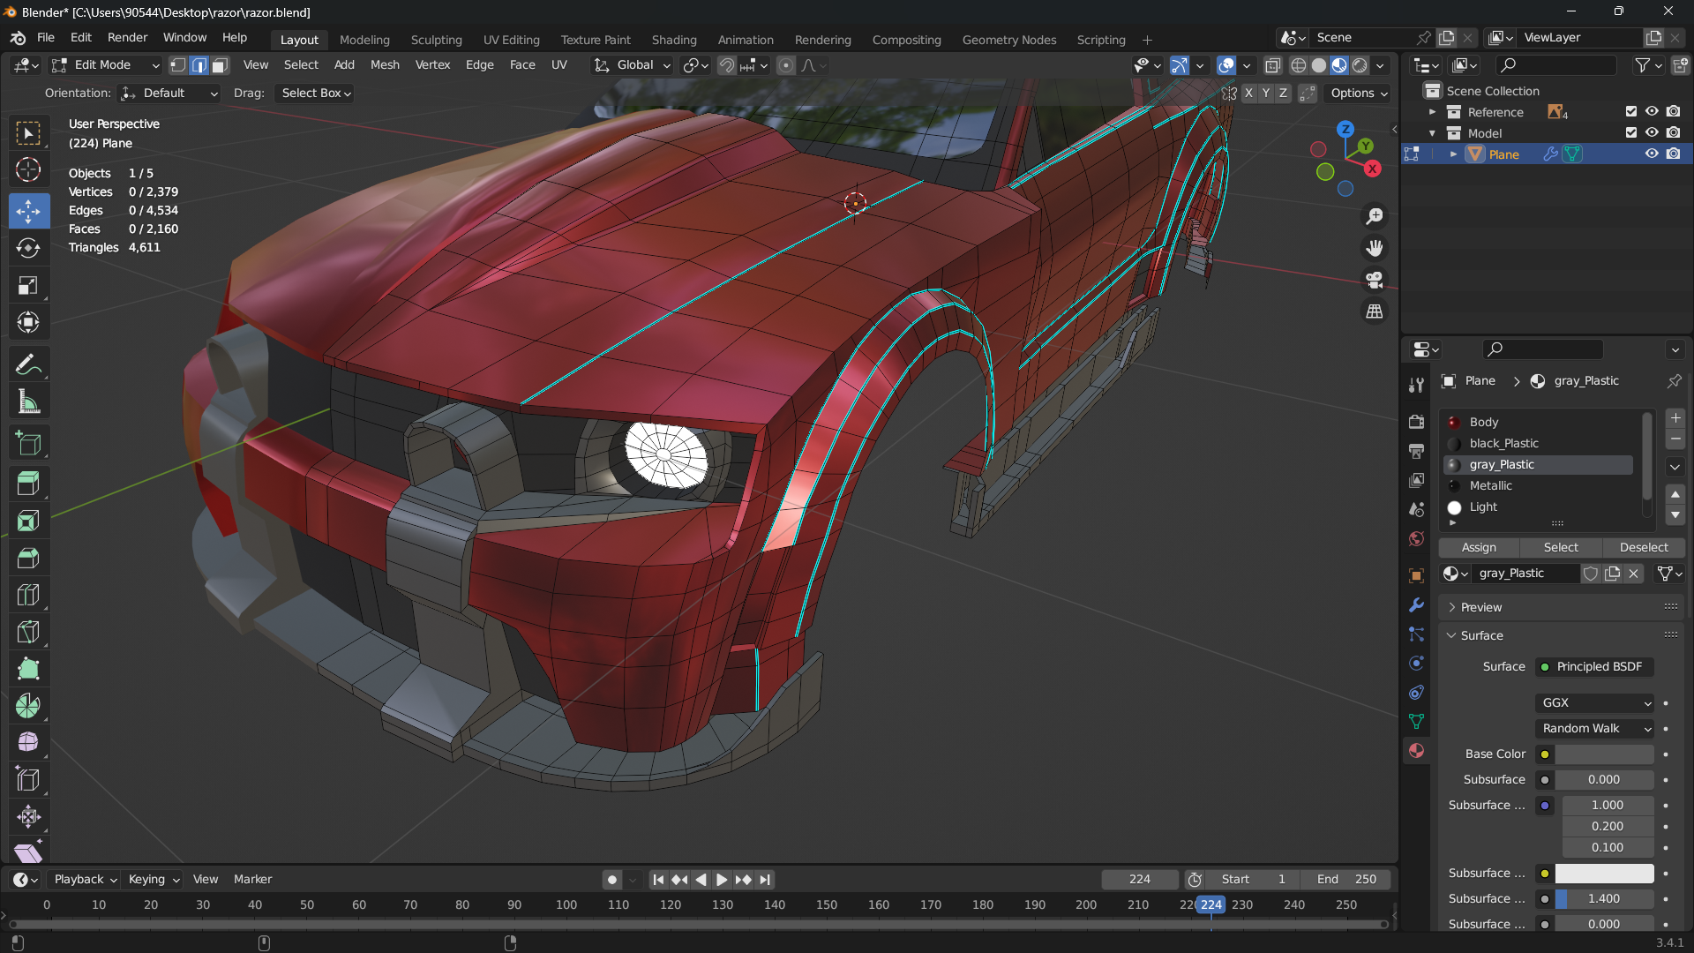Uncheck the Model collection checkbox

pyautogui.click(x=1630, y=133)
